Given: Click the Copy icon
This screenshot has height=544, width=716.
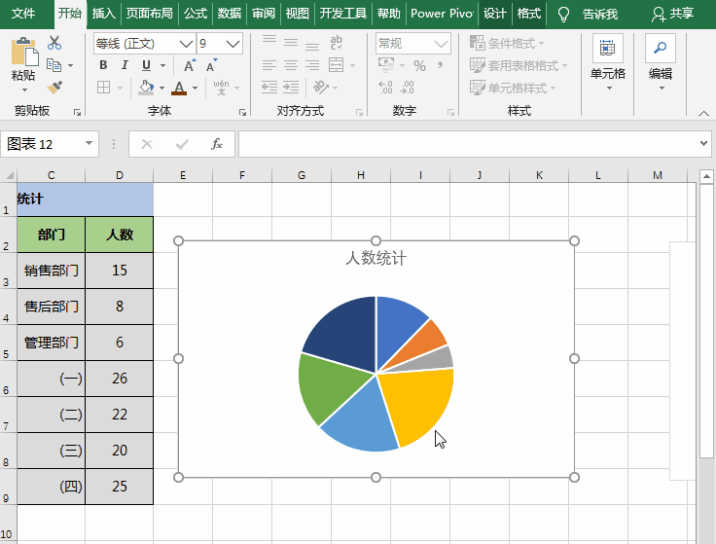Looking at the screenshot, I should (54, 65).
